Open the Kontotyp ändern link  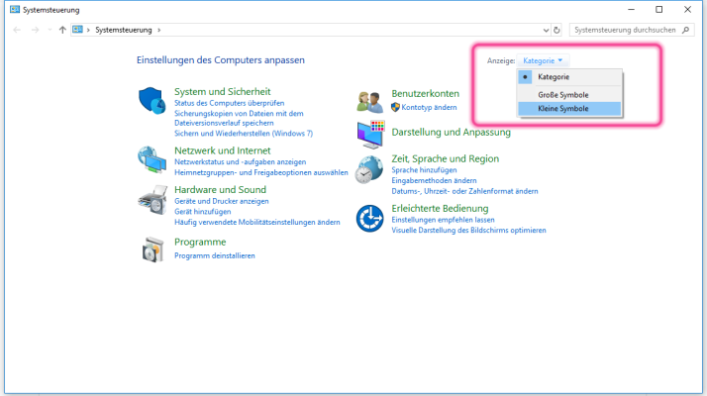[x=429, y=107]
